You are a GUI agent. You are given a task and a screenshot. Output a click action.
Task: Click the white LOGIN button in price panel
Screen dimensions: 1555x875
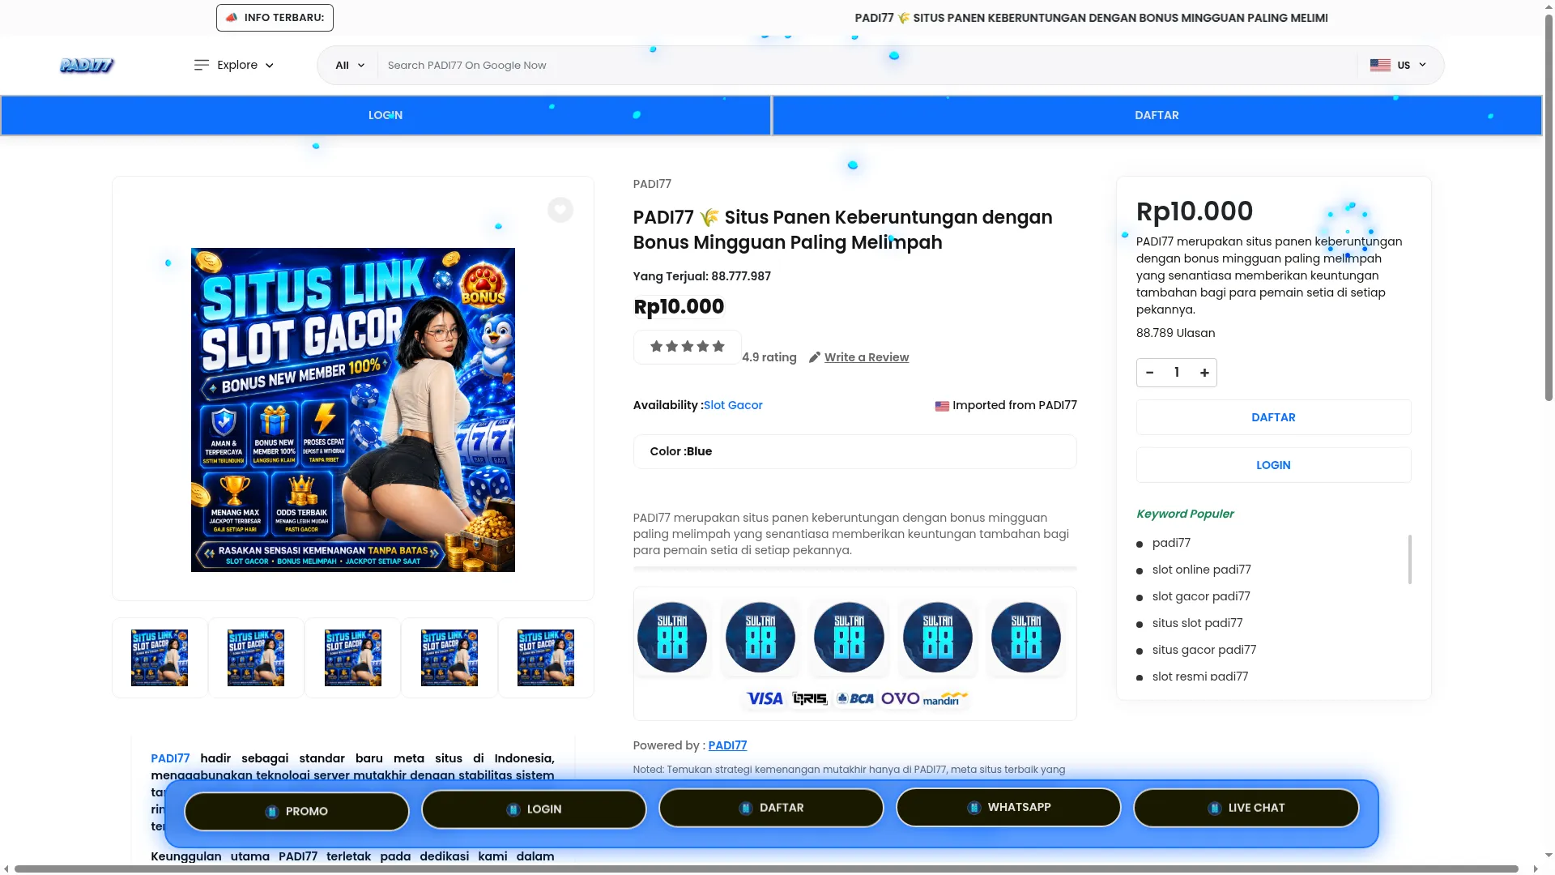click(1273, 465)
